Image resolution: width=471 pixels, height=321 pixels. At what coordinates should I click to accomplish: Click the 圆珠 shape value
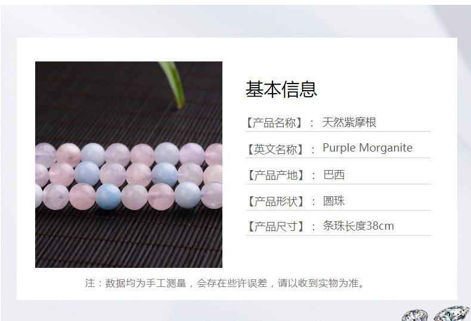click(334, 201)
